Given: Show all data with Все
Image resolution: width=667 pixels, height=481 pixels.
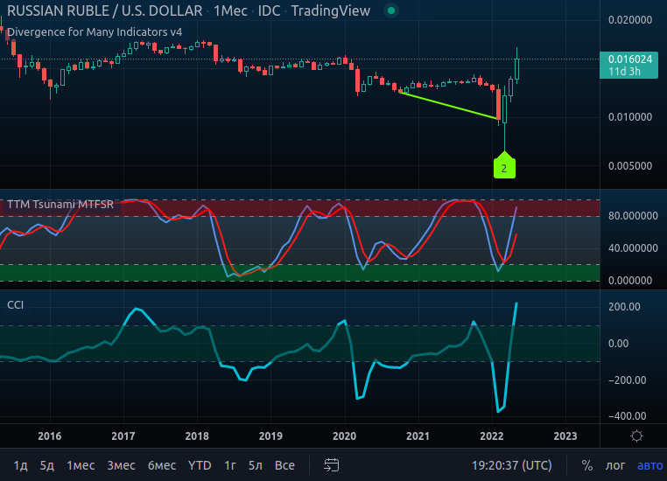Looking at the screenshot, I should [284, 466].
